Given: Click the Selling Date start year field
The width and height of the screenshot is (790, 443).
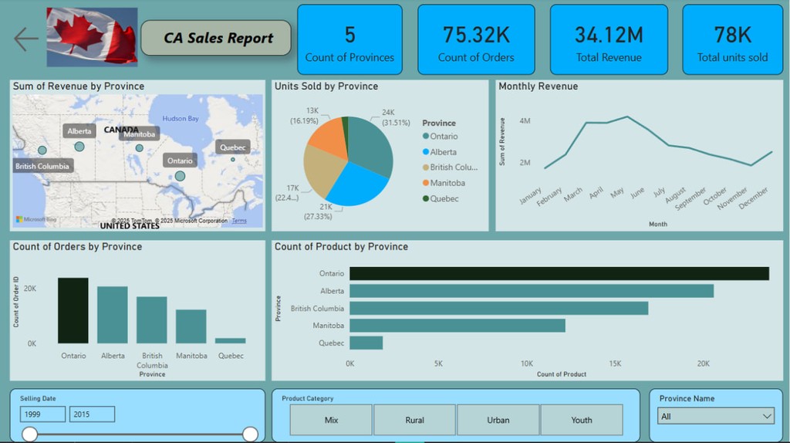Looking at the screenshot, I should pyautogui.click(x=42, y=414).
